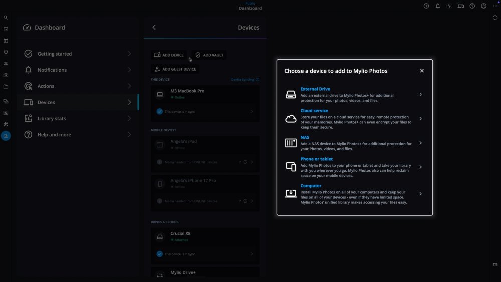Expand Actions chevron arrow

click(x=129, y=86)
